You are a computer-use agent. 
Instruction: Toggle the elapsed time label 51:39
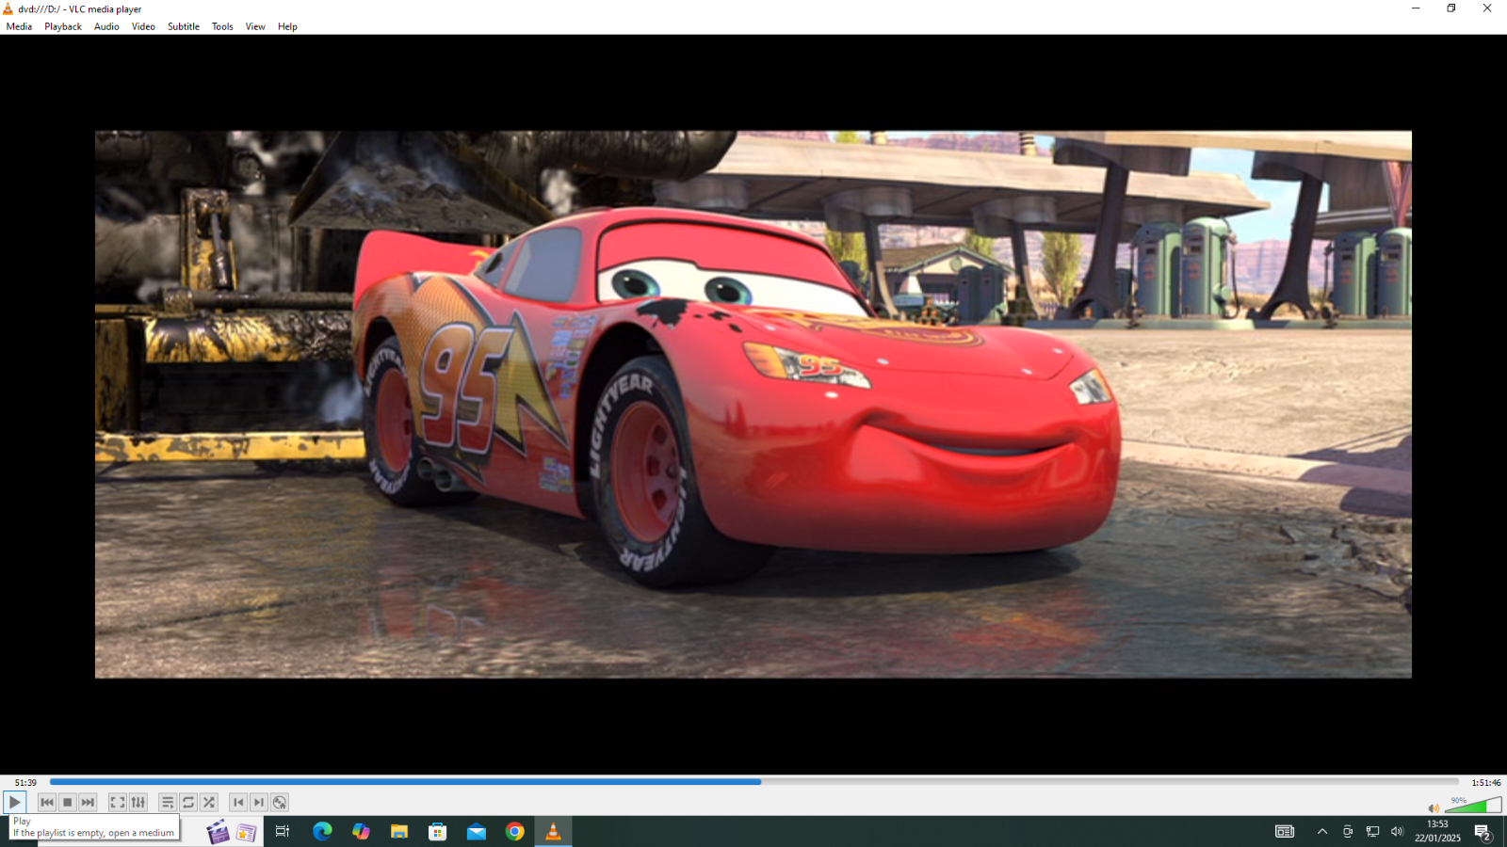click(x=25, y=783)
